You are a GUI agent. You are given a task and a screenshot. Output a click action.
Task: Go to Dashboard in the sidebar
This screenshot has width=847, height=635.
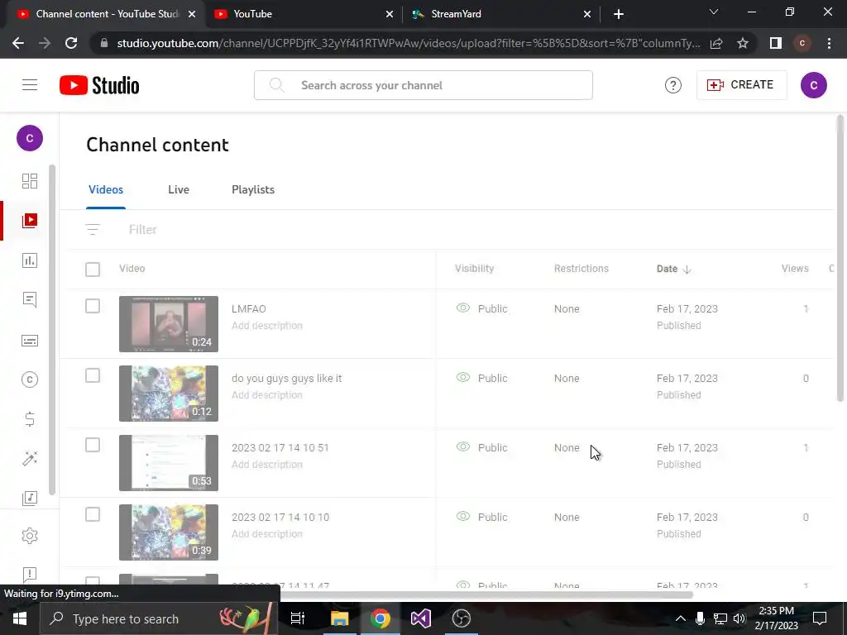point(30,181)
